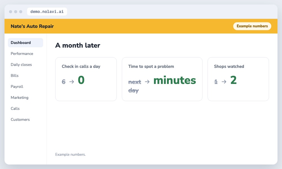Select the Shops watched label

[x=229, y=66]
